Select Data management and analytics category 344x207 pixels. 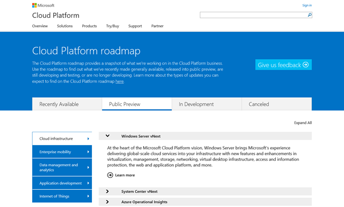point(62,167)
